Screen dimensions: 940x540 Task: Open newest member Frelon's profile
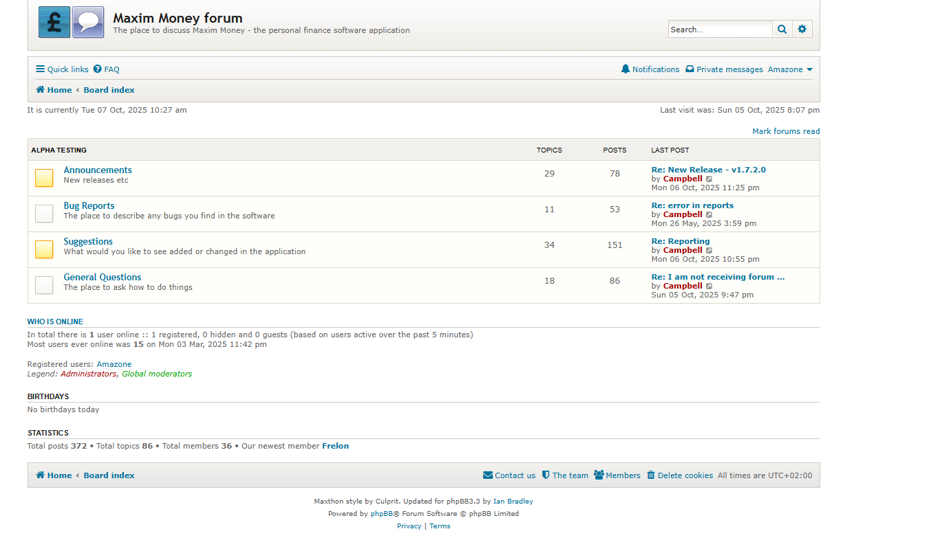tap(335, 446)
